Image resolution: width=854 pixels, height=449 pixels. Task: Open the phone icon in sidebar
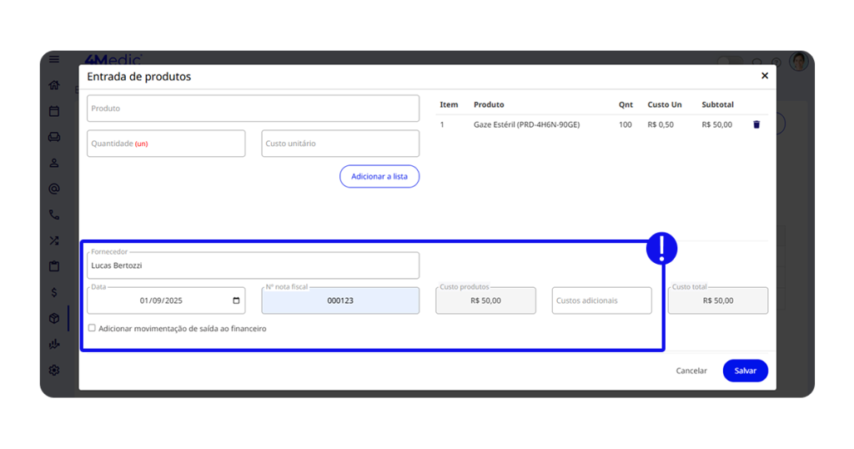tap(54, 214)
